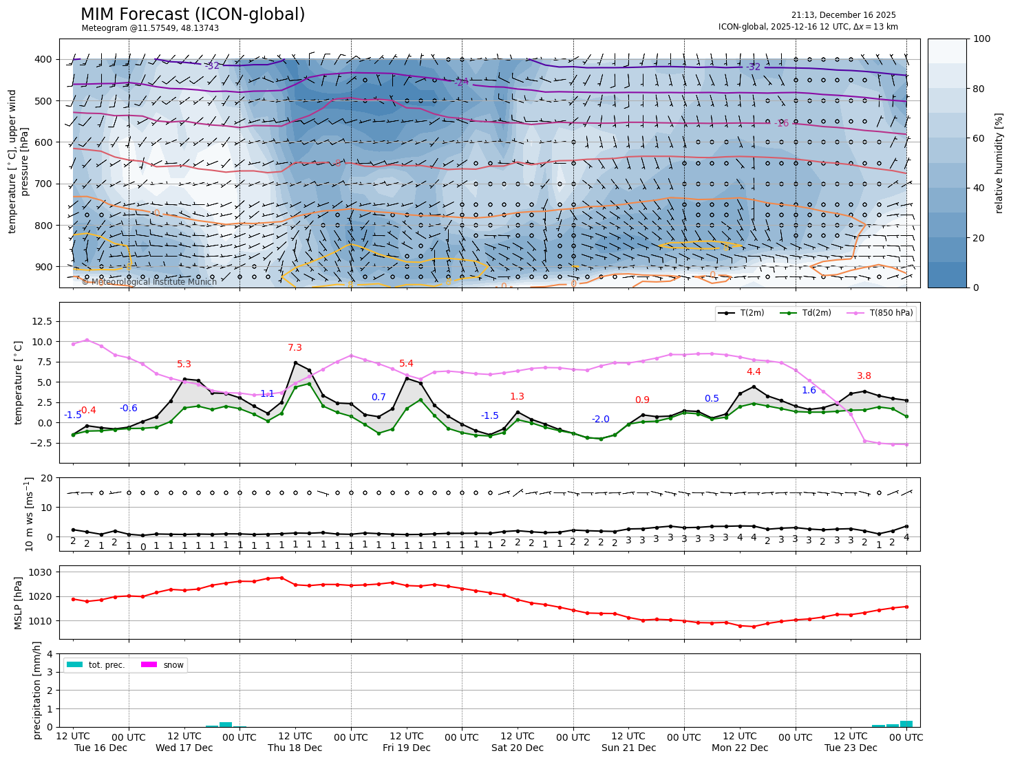Click the 4.4 maximum temperature label
Screen dimensions: 1011x760
click(x=754, y=372)
